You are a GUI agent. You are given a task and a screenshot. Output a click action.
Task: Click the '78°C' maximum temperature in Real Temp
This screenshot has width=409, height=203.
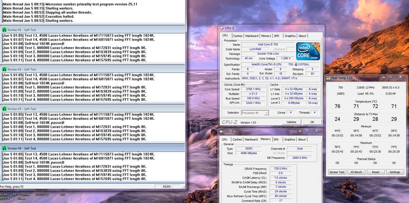click(337, 147)
